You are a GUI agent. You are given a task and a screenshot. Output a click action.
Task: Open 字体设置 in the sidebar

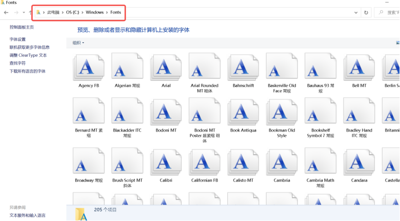coord(18,39)
